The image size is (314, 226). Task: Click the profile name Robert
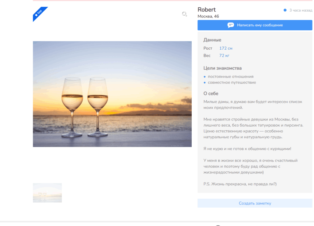207,10
